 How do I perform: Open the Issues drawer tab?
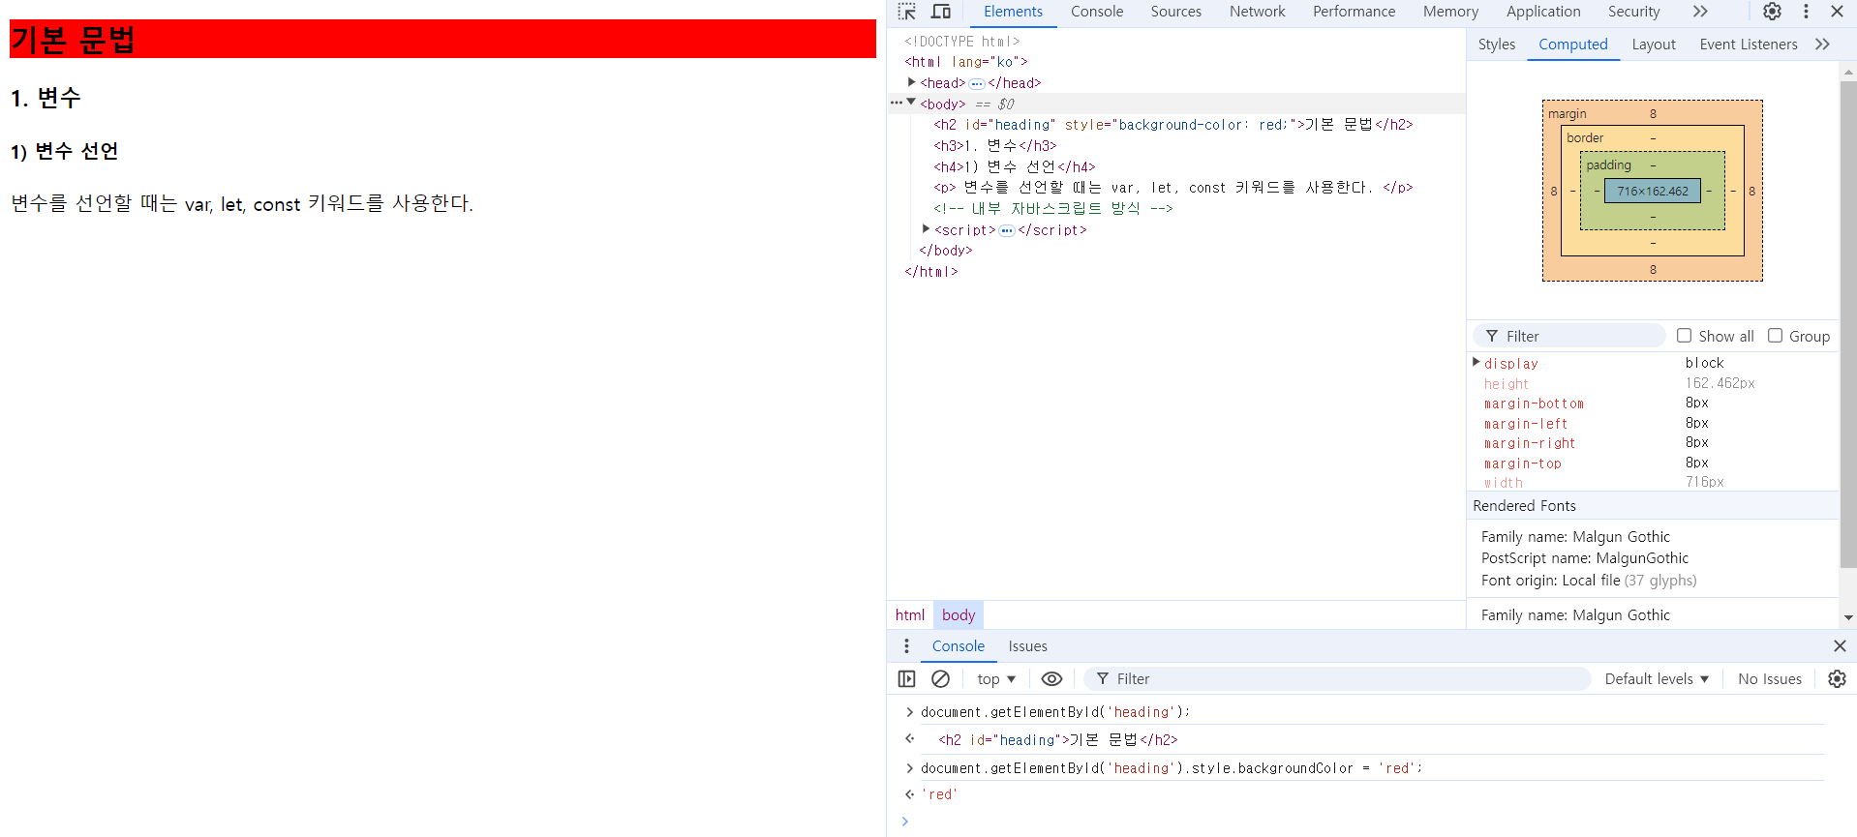1027,646
